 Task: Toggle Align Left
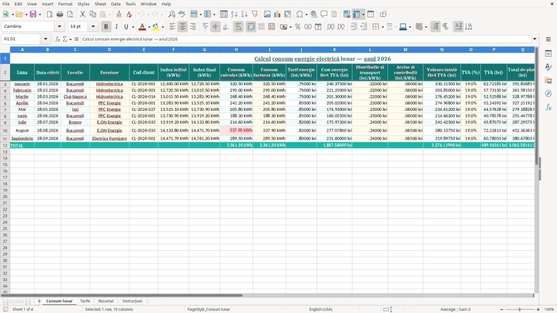tap(172, 27)
